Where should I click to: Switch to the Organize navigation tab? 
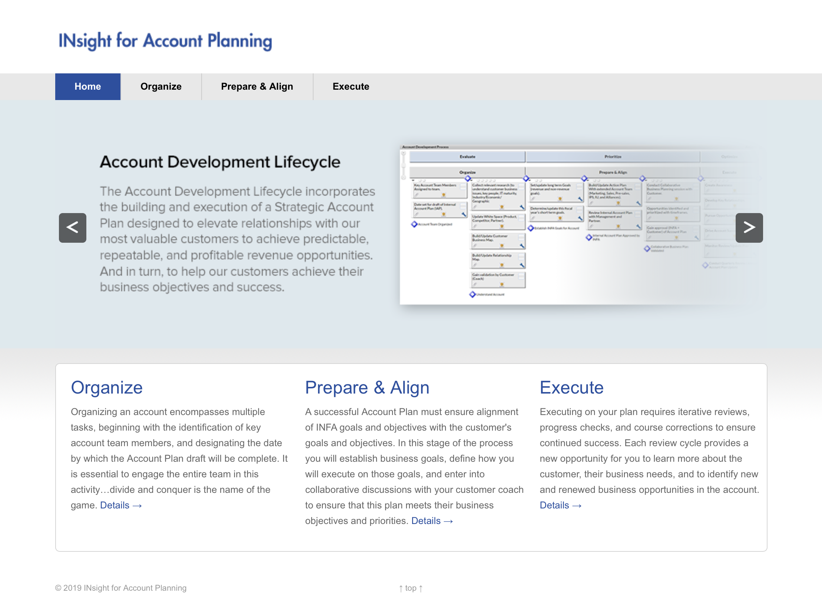pyautogui.click(x=161, y=86)
